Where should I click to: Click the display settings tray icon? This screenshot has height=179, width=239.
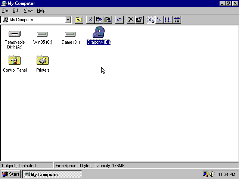pyautogui.click(x=205, y=174)
